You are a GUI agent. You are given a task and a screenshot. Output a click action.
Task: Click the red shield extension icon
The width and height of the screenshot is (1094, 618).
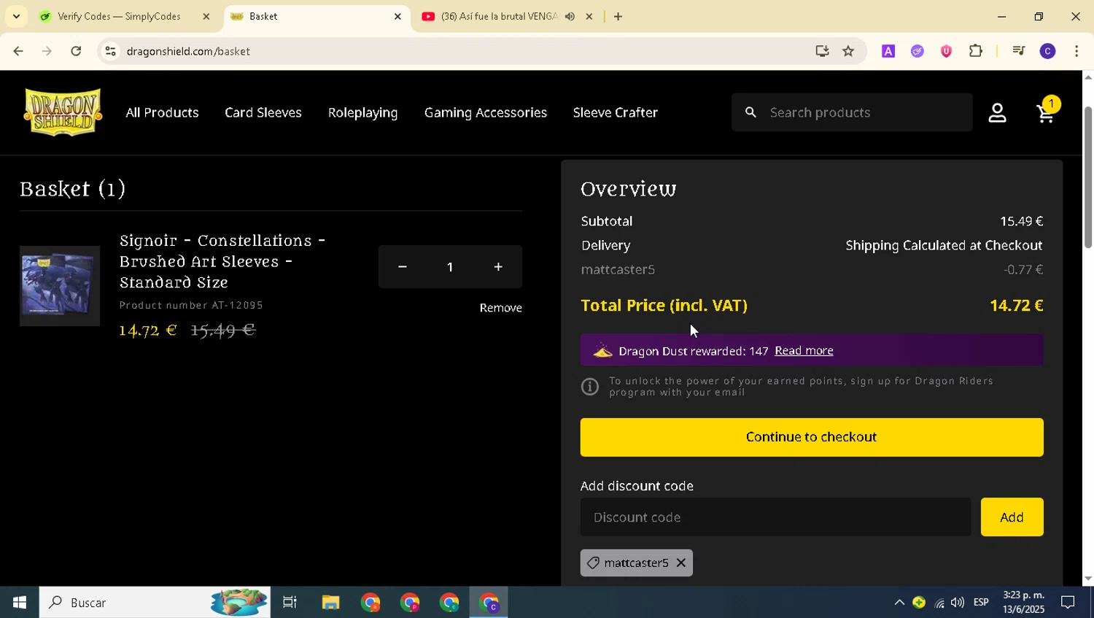[x=946, y=51]
